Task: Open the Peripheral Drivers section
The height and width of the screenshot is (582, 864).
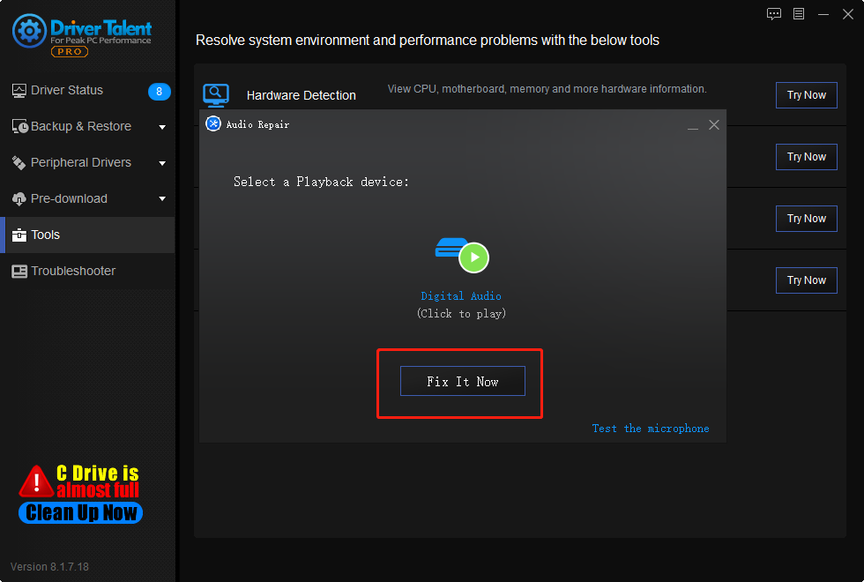Action: click(x=87, y=162)
